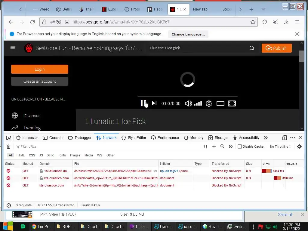Add new request with plus icon

[214, 146]
